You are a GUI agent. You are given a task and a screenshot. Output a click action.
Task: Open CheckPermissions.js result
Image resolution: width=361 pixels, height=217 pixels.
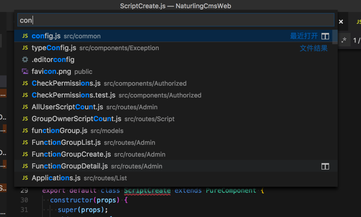point(176,83)
